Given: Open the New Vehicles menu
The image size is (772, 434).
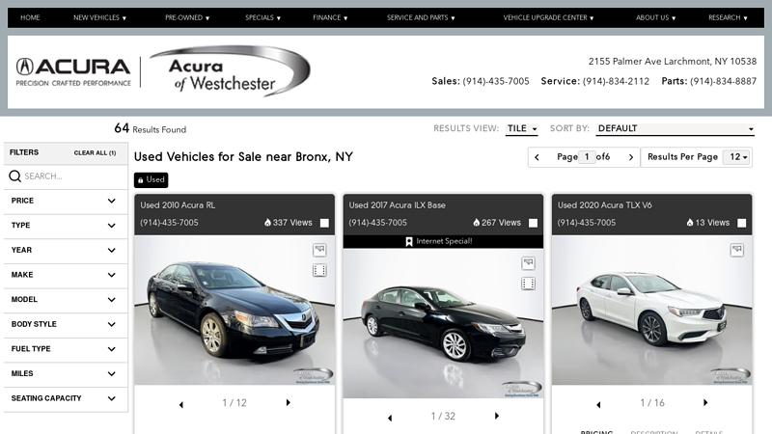Looking at the screenshot, I should click(99, 17).
